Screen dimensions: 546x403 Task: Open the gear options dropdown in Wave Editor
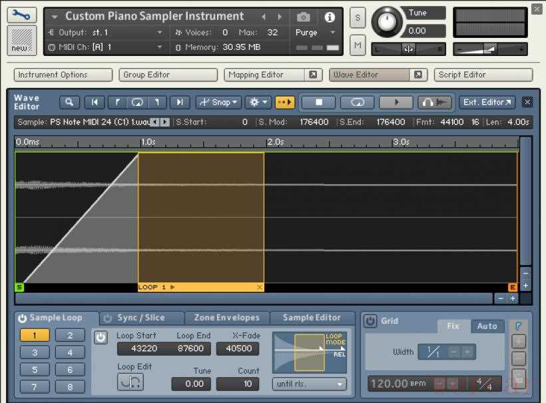pyautogui.click(x=257, y=103)
